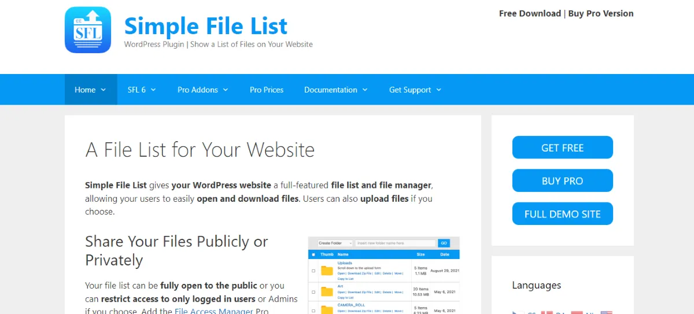This screenshot has height=314, width=694.
Task: Select the Home navigation item
Action: 90,90
